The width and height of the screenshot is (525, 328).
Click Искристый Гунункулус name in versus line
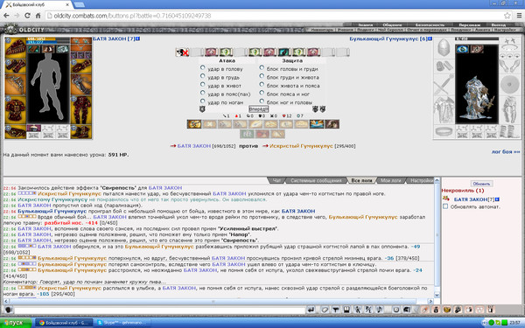pos(301,146)
